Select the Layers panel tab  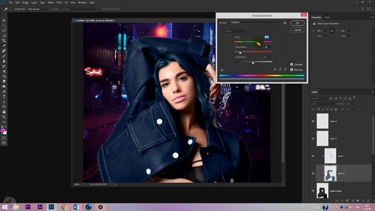pos(315,92)
